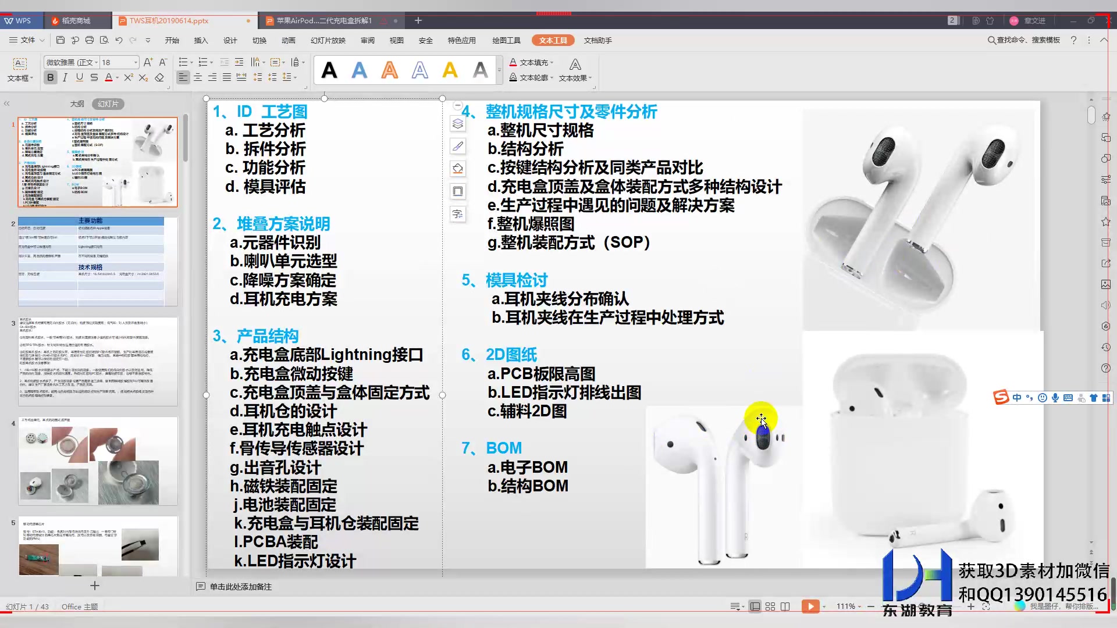This screenshot has height=628, width=1117.
Task: Select the blue WordArt style
Action: [x=360, y=70]
